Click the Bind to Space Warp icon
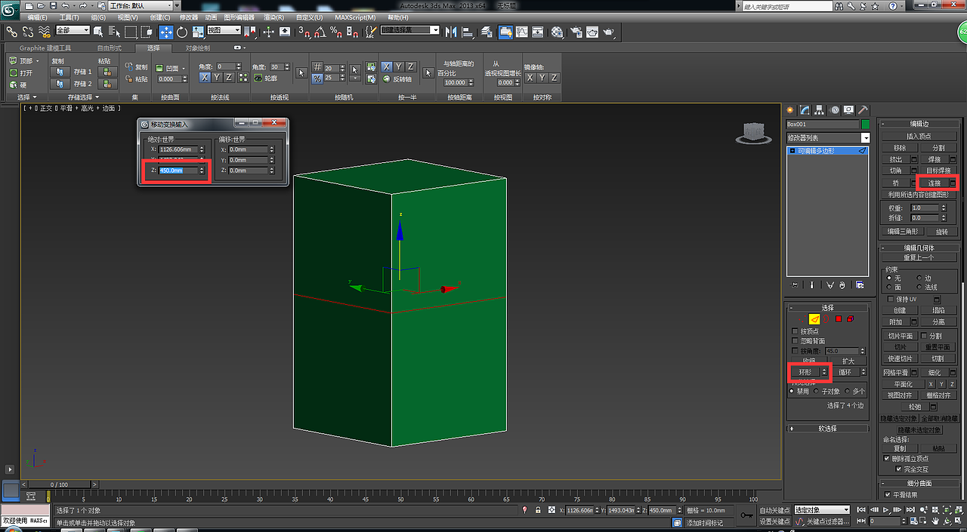 coord(45,32)
